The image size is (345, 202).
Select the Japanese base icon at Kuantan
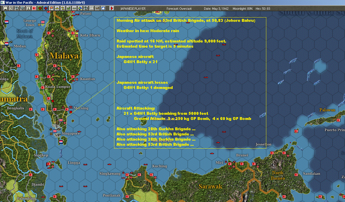coord(73,77)
